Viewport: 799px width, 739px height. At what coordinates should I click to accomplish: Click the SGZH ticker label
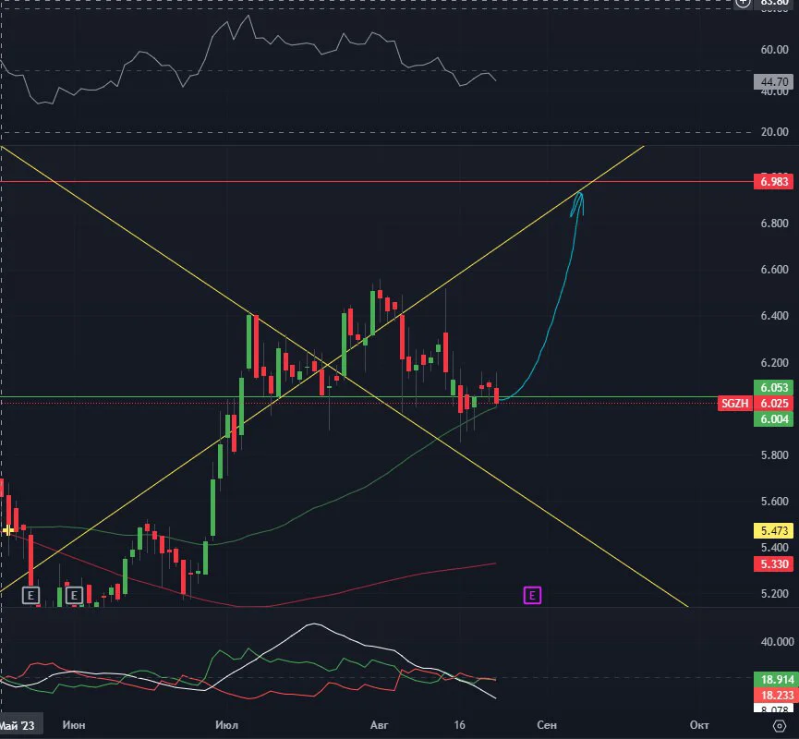734,404
